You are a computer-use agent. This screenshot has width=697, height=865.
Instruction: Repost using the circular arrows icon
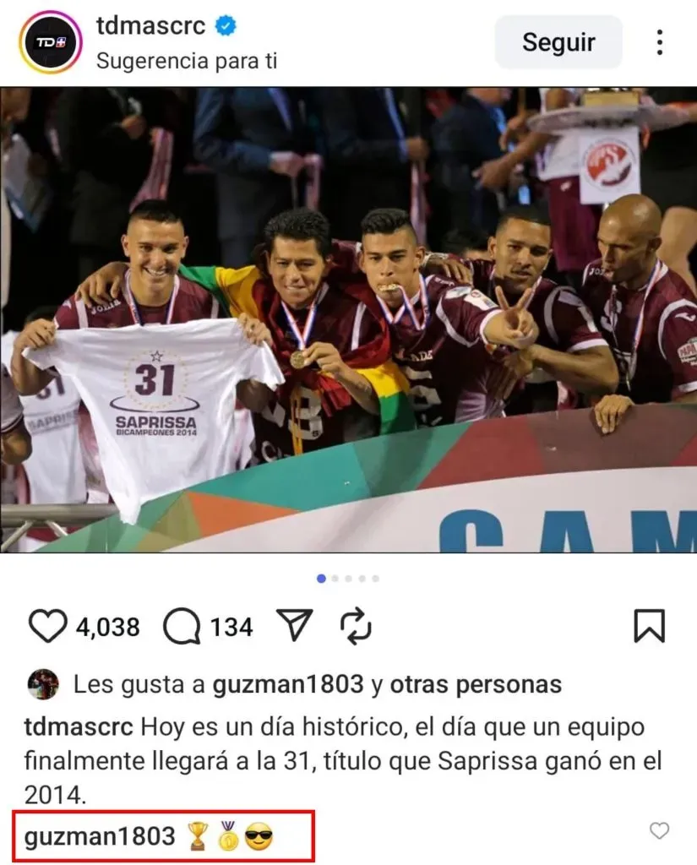pos(356,626)
